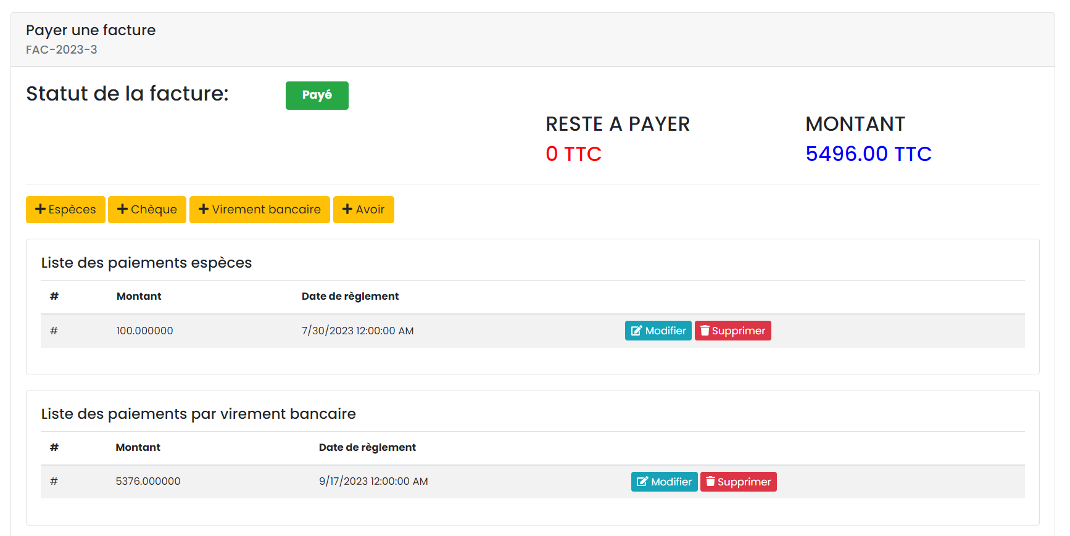Select the 9/17/2023 payment date cell
Viewport: 1070px width, 536px height.
tap(373, 482)
